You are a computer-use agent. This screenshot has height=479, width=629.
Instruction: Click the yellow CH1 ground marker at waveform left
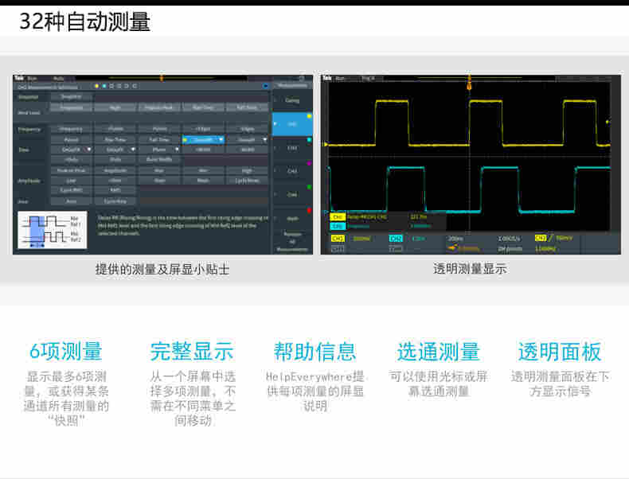tap(325, 144)
